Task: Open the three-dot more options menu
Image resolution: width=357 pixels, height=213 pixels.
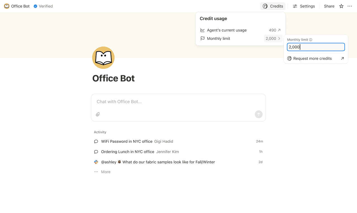Action: click(350, 6)
